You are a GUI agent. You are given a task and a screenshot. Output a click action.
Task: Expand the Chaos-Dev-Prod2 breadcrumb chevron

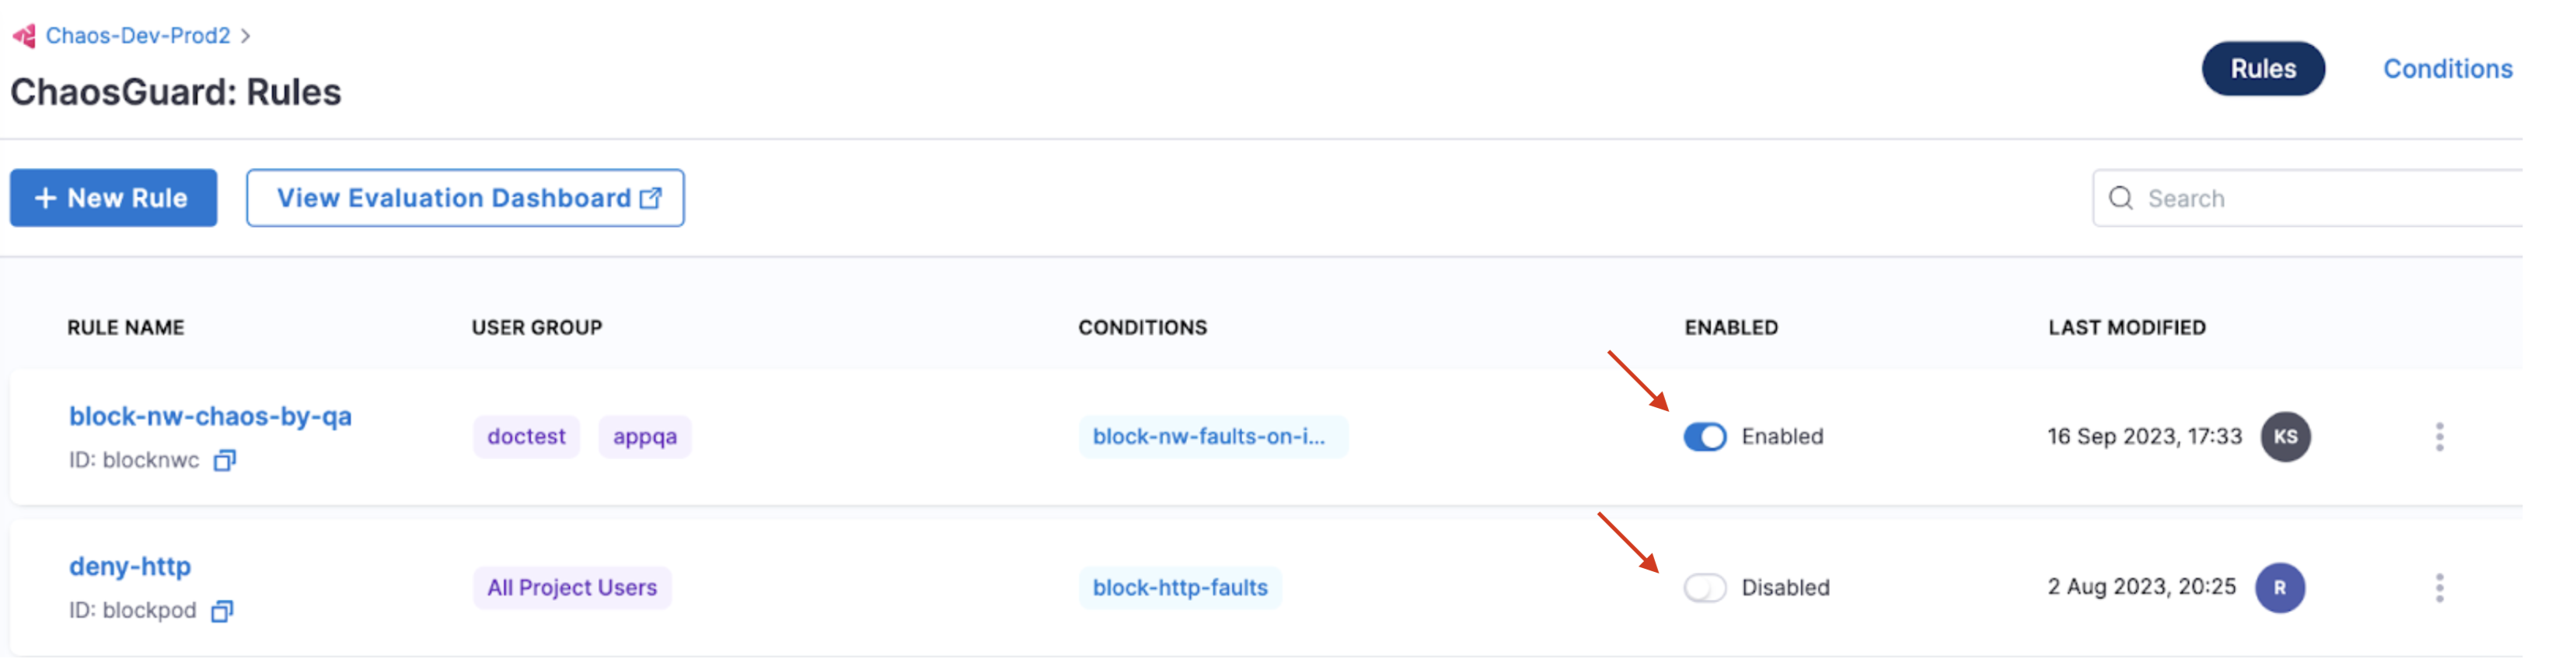(x=246, y=36)
